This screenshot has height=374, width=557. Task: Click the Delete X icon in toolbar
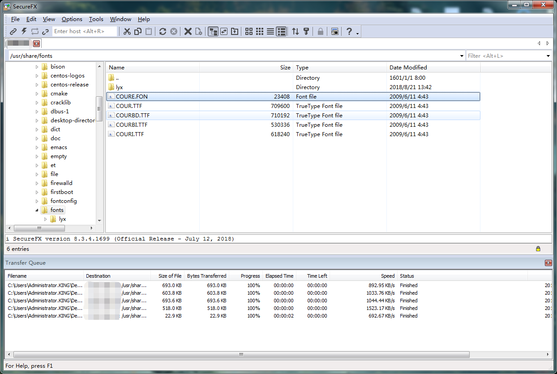coord(188,31)
